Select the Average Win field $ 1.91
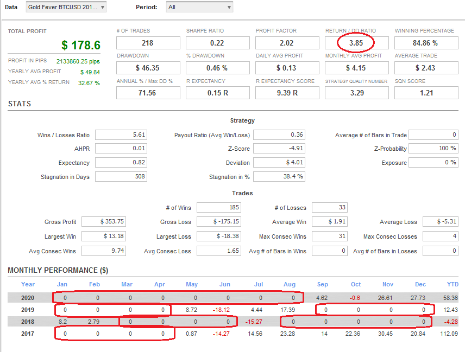The image size is (465, 352). click(x=330, y=221)
